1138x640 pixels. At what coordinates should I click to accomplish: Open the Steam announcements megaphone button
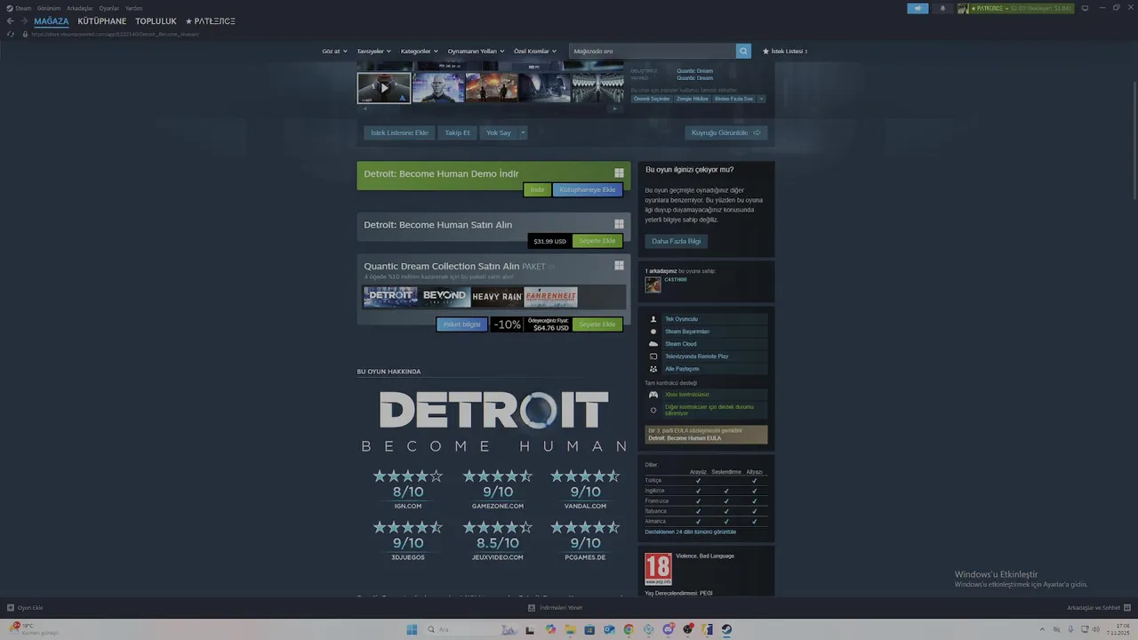point(918,8)
